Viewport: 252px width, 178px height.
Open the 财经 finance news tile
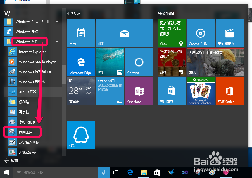point(172,62)
